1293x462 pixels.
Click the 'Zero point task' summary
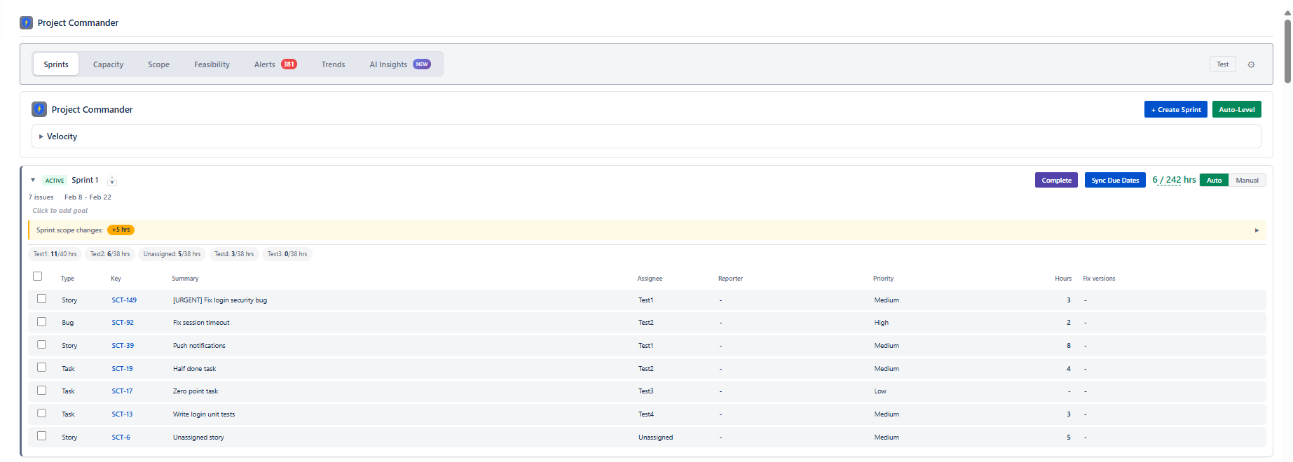click(x=196, y=391)
